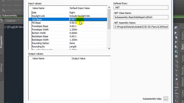Switch to the Shoulders tool palette tab
Image resolution: width=184 pixels, height=103 pixels.
pos(182,70)
